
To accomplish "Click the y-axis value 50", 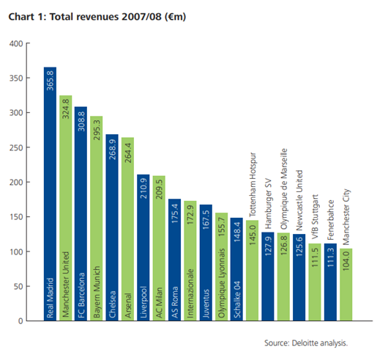I will pos(18,287).
